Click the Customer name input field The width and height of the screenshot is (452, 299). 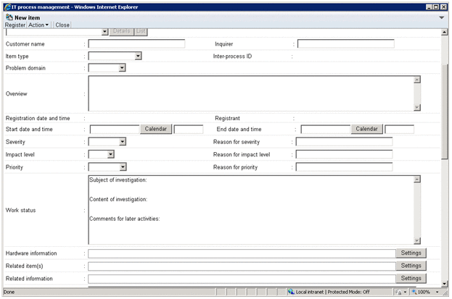tap(136, 43)
